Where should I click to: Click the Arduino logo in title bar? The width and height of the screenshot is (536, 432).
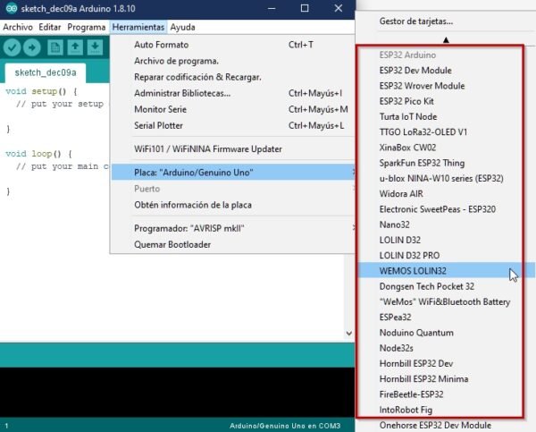point(12,8)
